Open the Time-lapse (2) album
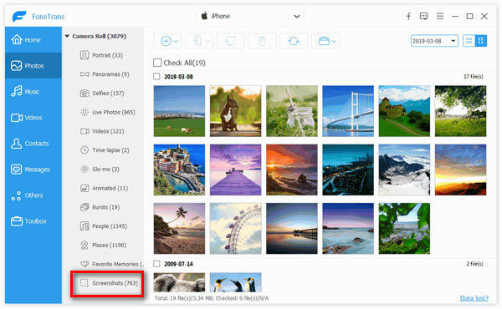 [x=105, y=149]
